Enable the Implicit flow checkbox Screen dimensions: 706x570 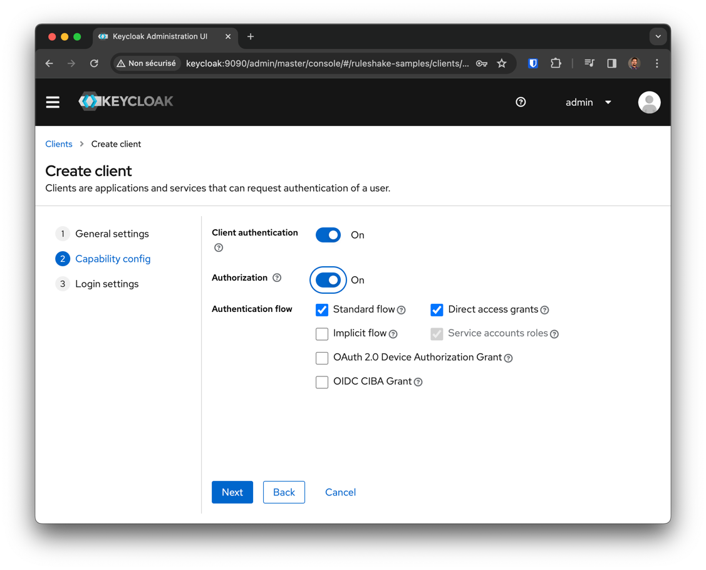[322, 334]
